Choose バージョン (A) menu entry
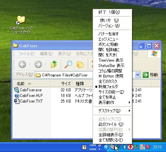This screenshot has height=152, width=166. (112, 26)
